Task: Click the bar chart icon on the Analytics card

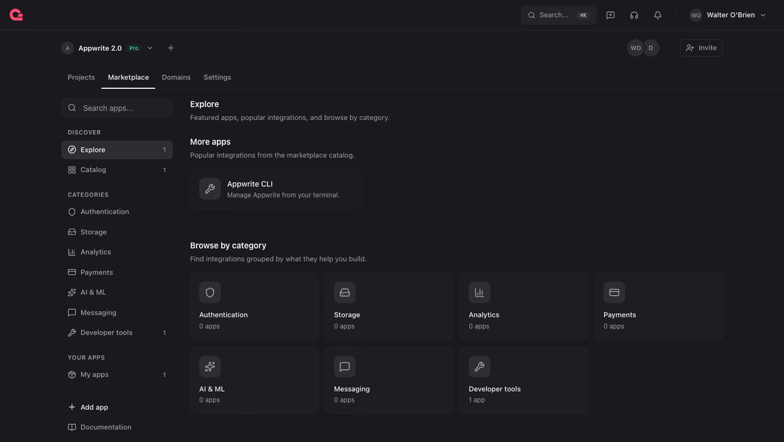Action: pyautogui.click(x=480, y=292)
